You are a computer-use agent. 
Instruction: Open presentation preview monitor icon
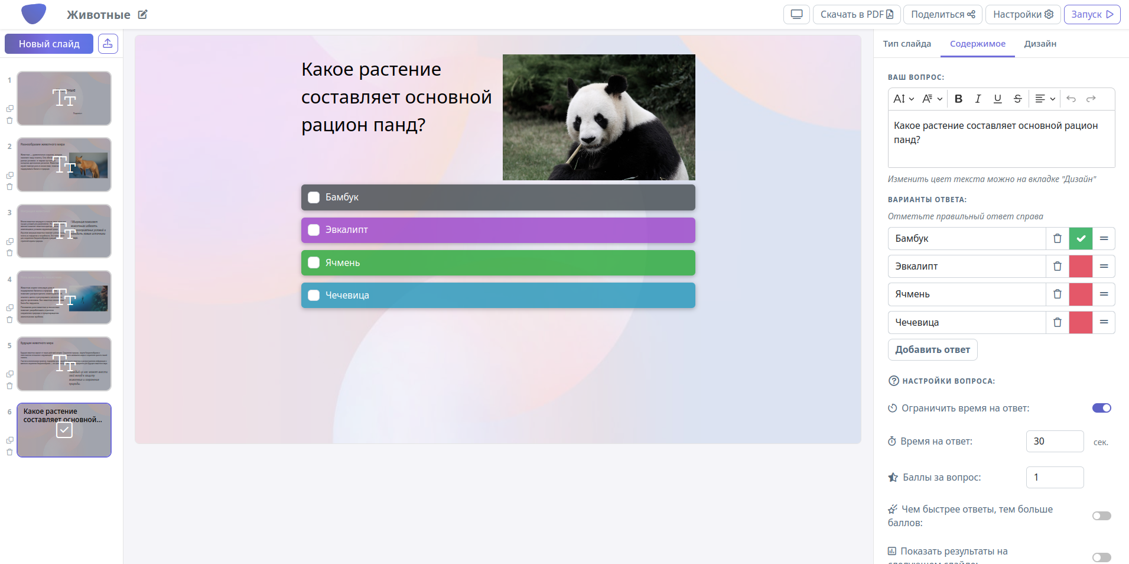click(x=796, y=14)
